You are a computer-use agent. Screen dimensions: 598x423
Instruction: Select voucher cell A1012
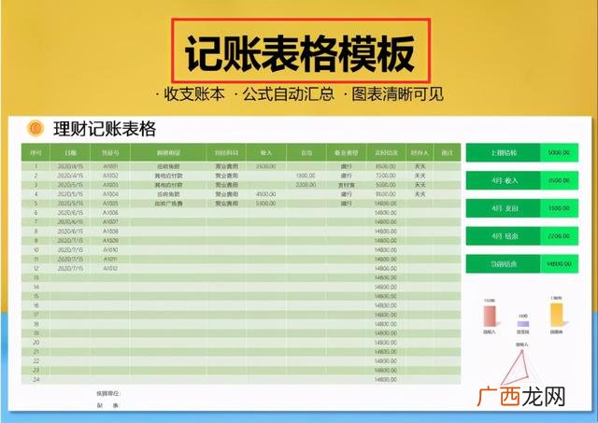(x=110, y=268)
